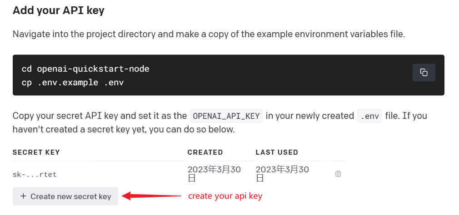Delete the sk-...rtet key with the trash icon

coord(338,174)
